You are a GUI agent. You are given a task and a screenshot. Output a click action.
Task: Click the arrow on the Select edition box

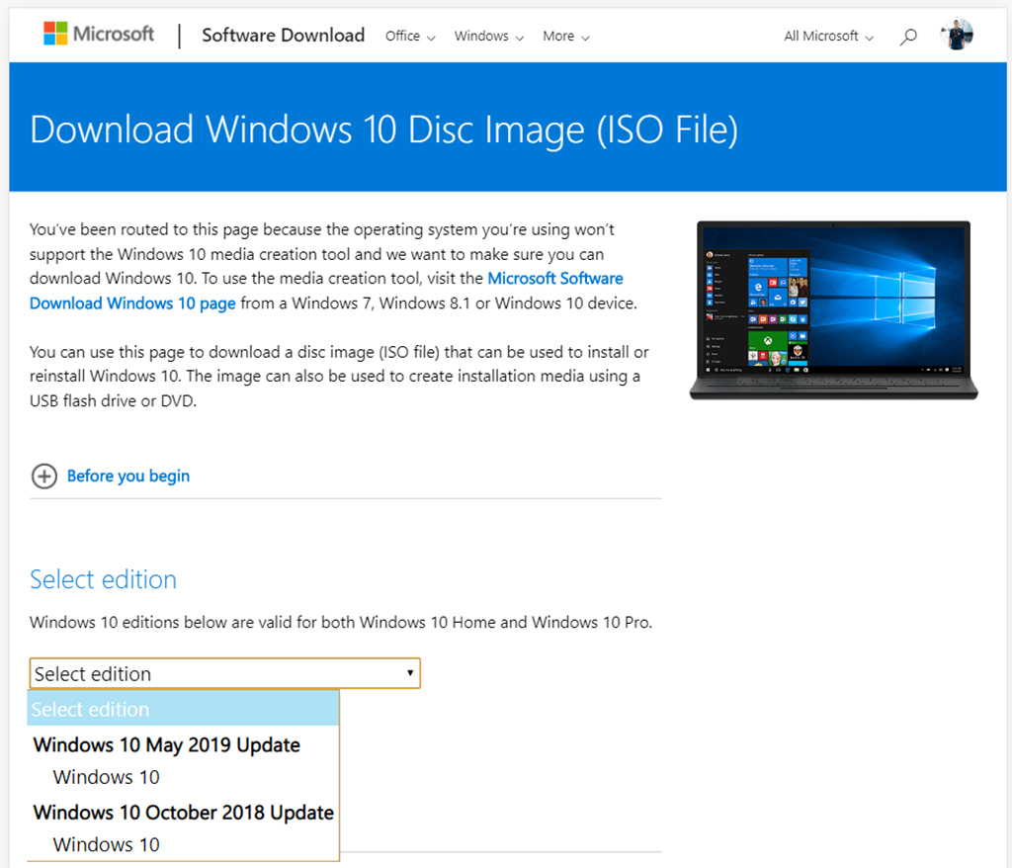click(x=410, y=673)
